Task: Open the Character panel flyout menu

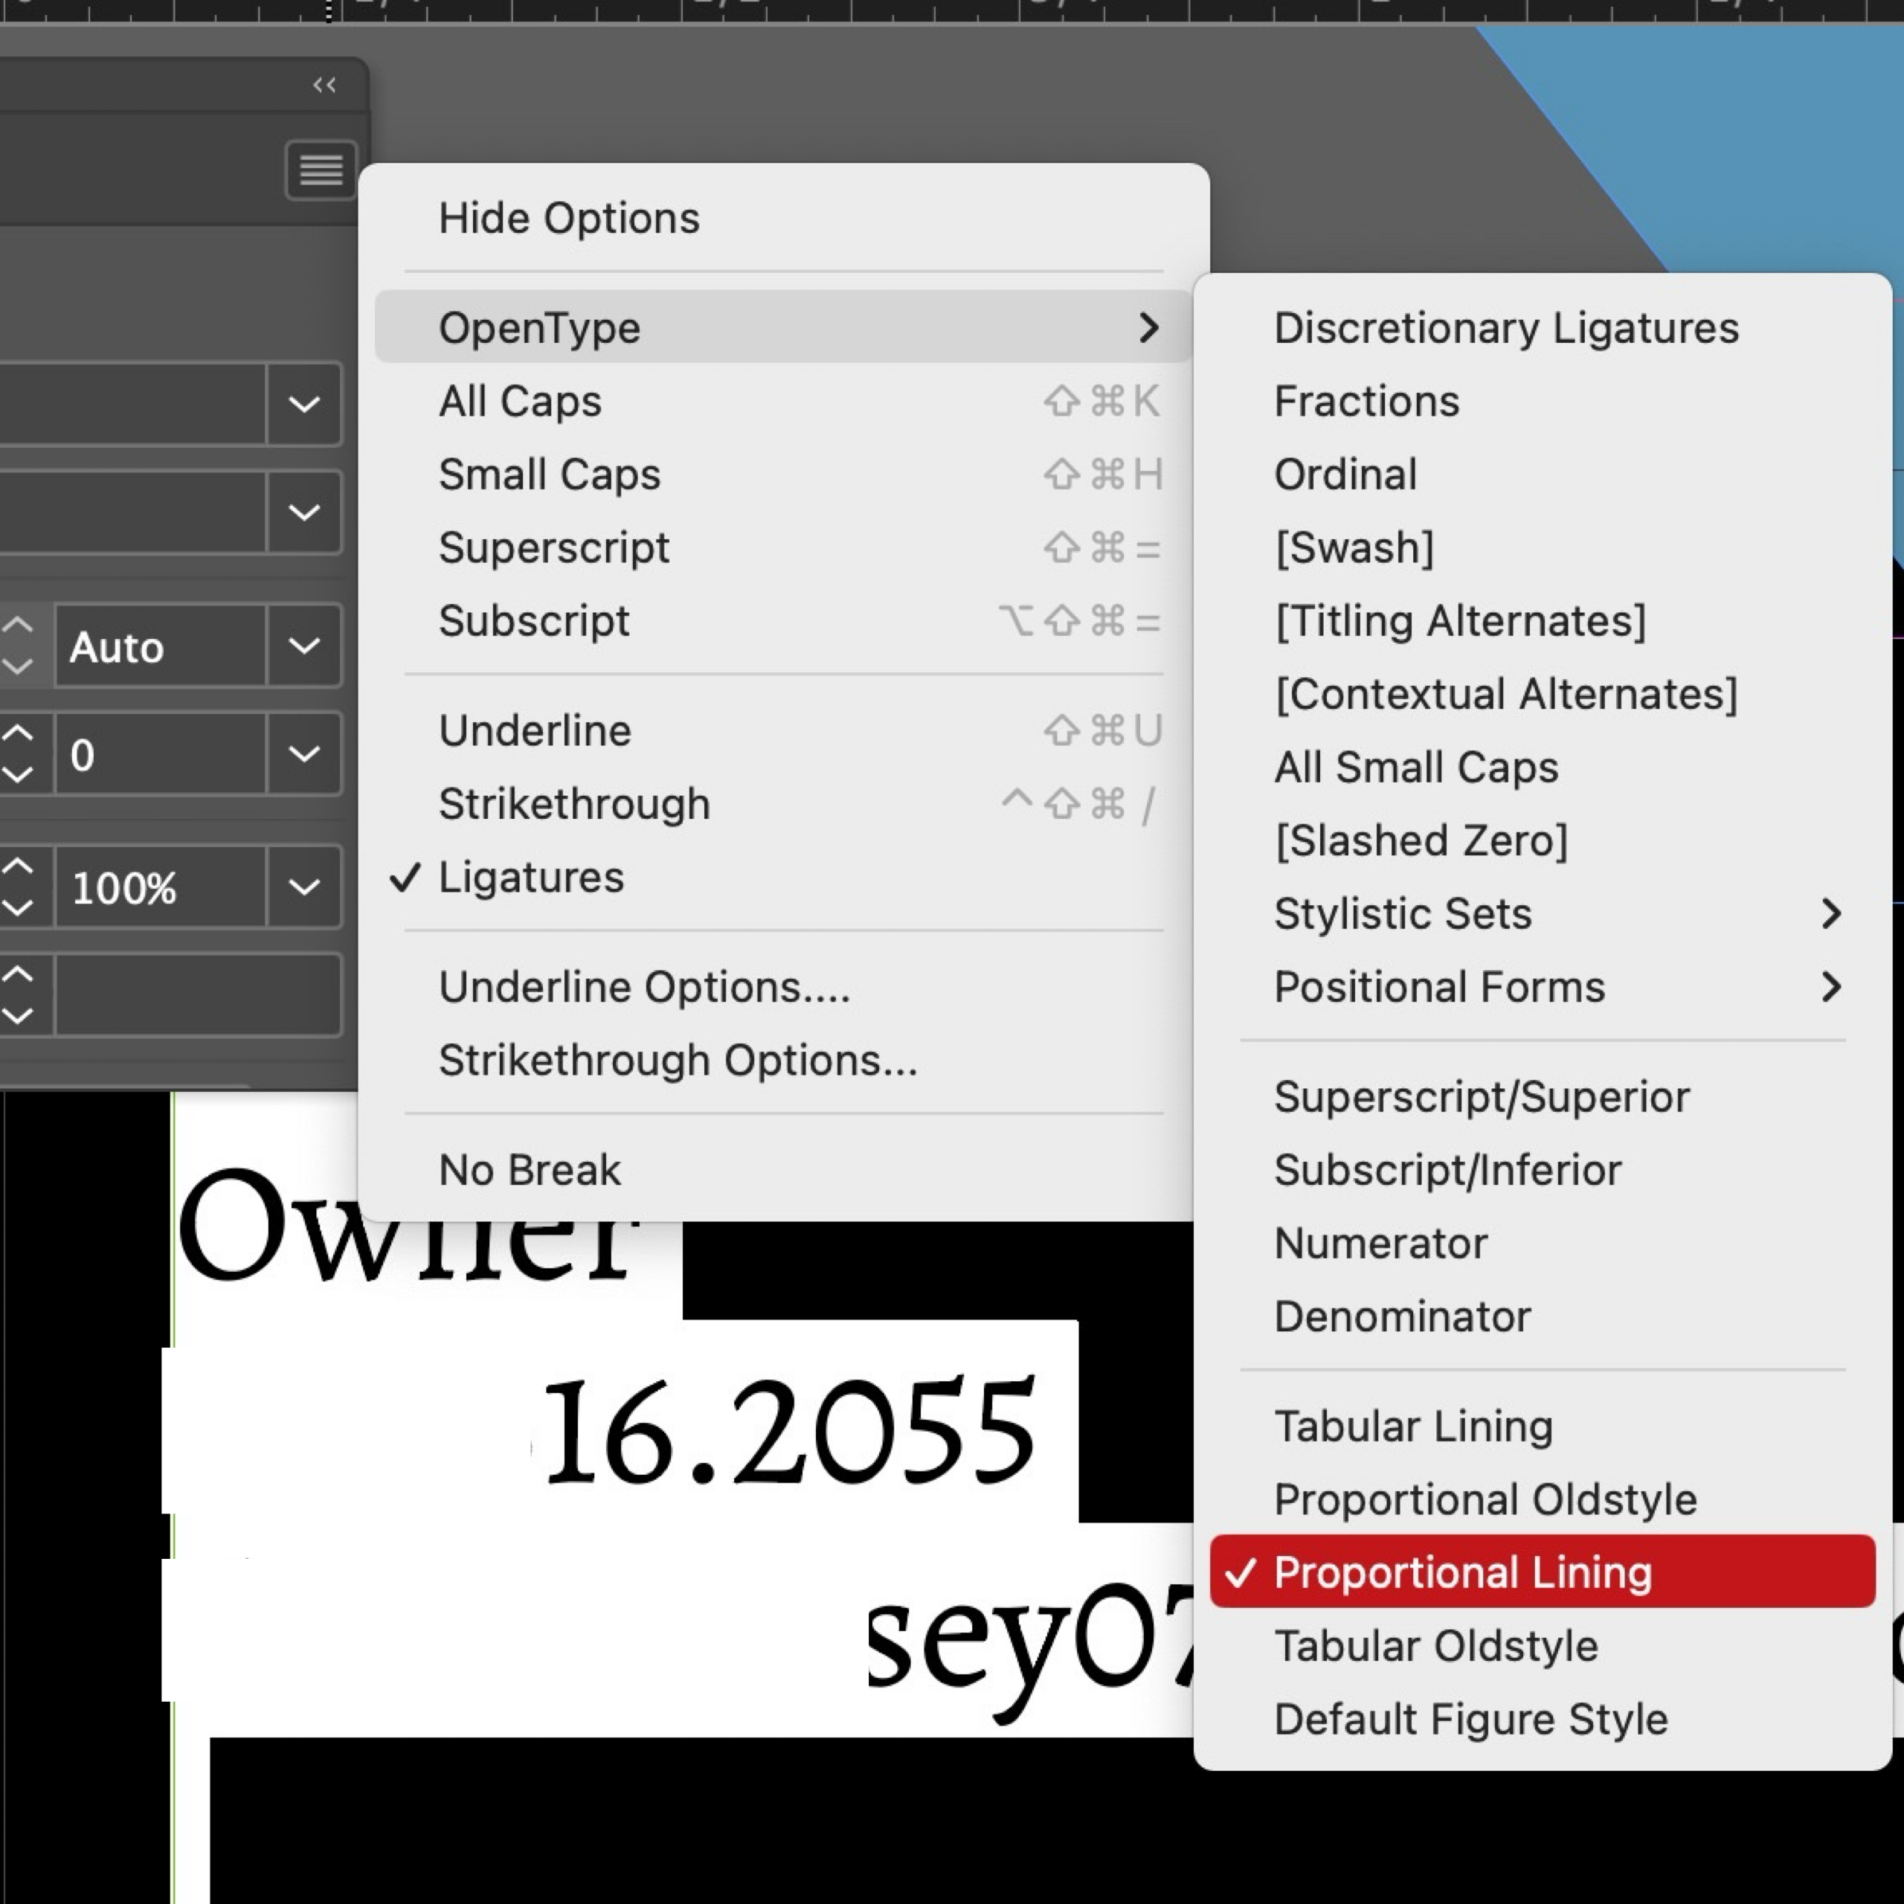Action: point(319,170)
